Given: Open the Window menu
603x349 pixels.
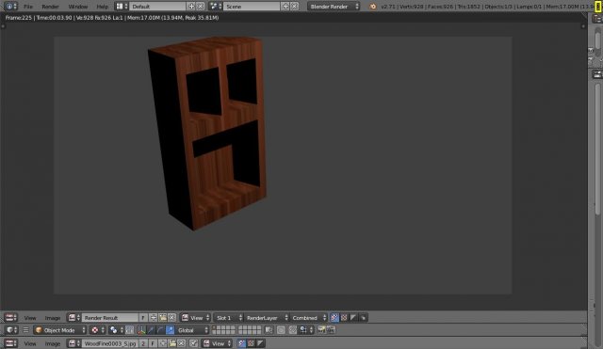Looking at the screenshot, I should (x=78, y=7).
